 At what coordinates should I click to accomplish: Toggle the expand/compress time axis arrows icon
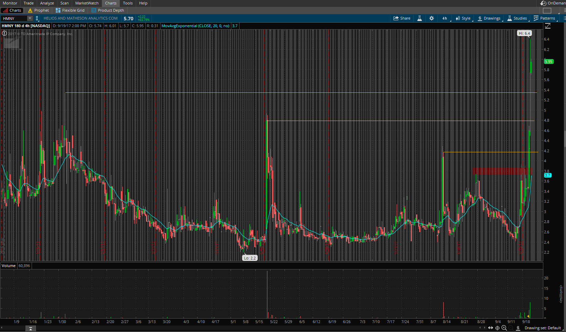pos(490,328)
